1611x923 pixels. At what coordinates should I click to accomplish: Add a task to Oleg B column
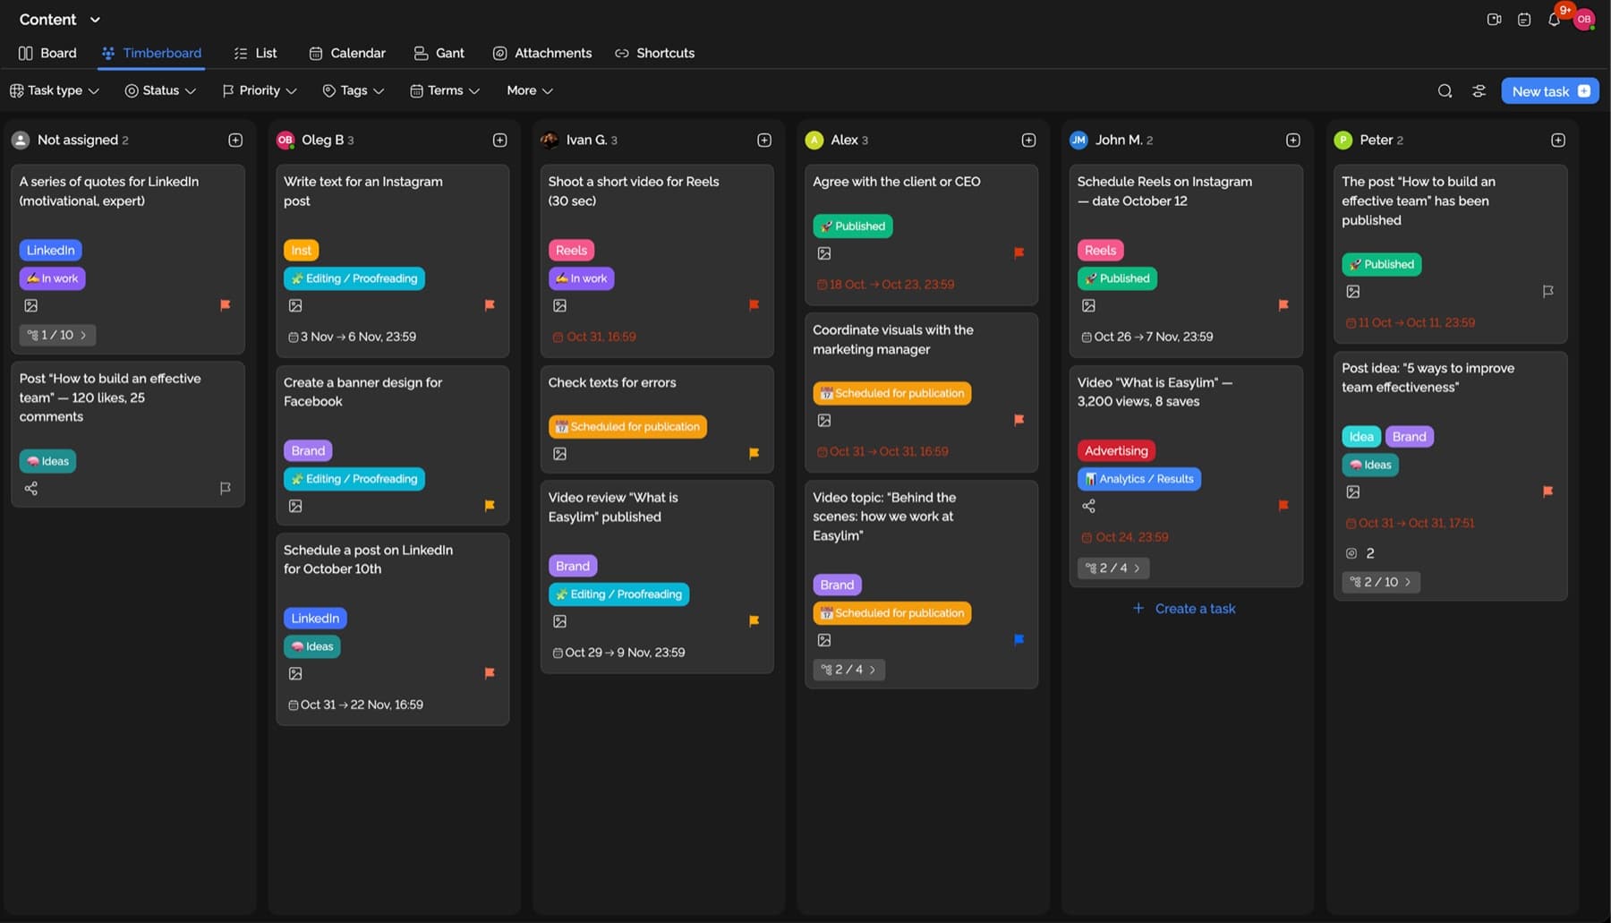499,140
